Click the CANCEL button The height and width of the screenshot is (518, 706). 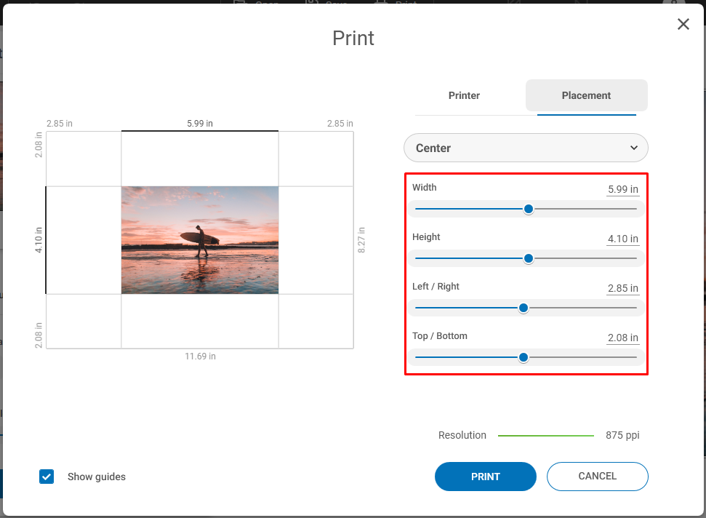tap(597, 477)
